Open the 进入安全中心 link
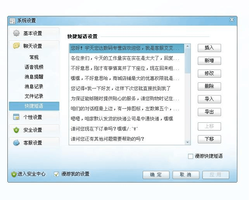The height and width of the screenshot is (200, 249). (x=31, y=174)
